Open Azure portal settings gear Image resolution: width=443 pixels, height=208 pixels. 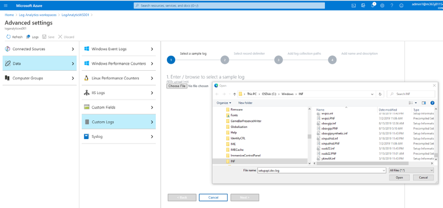point(382,5)
